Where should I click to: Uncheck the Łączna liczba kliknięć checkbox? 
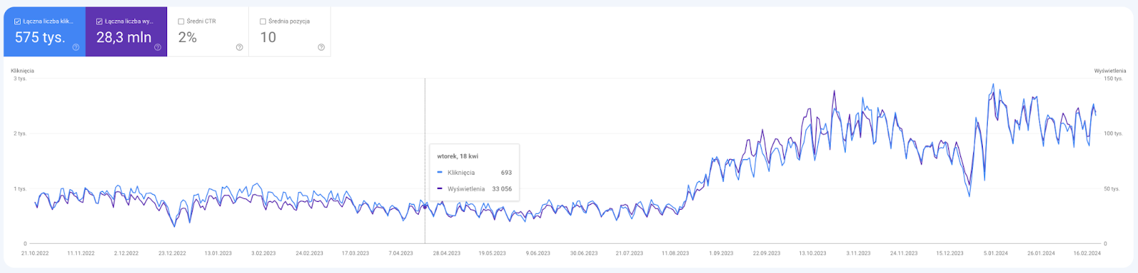(18, 21)
